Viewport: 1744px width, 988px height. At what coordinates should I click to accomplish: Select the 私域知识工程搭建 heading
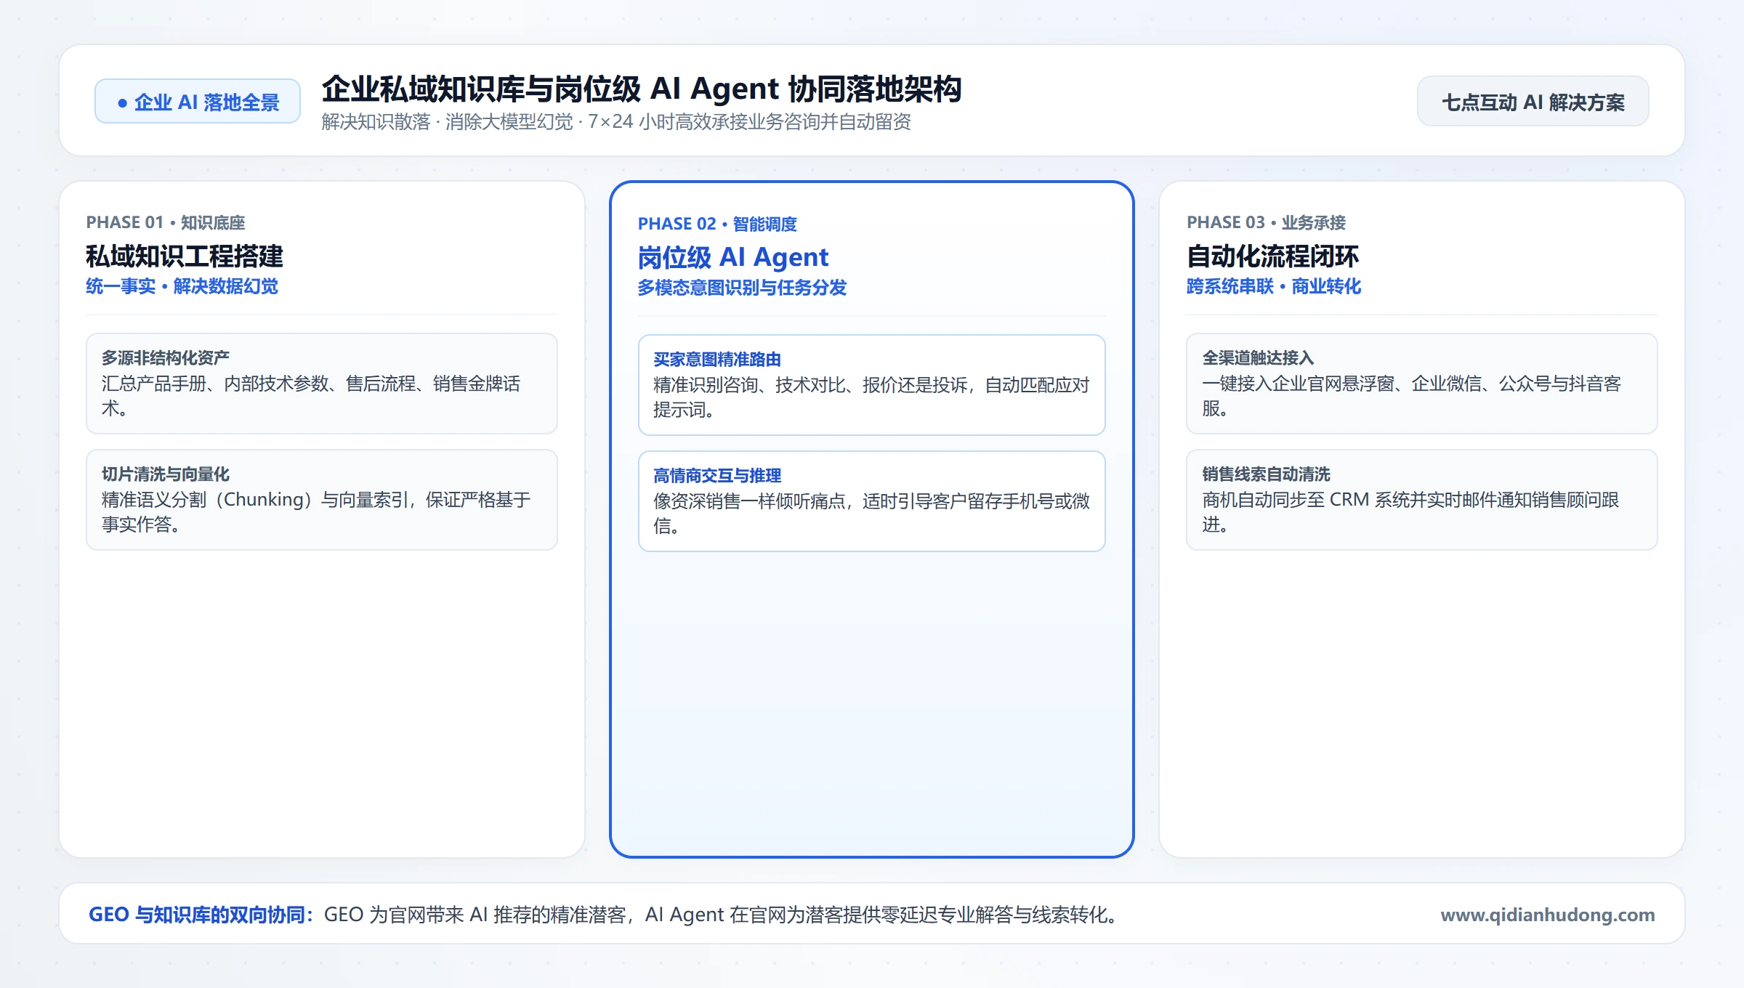point(185,256)
